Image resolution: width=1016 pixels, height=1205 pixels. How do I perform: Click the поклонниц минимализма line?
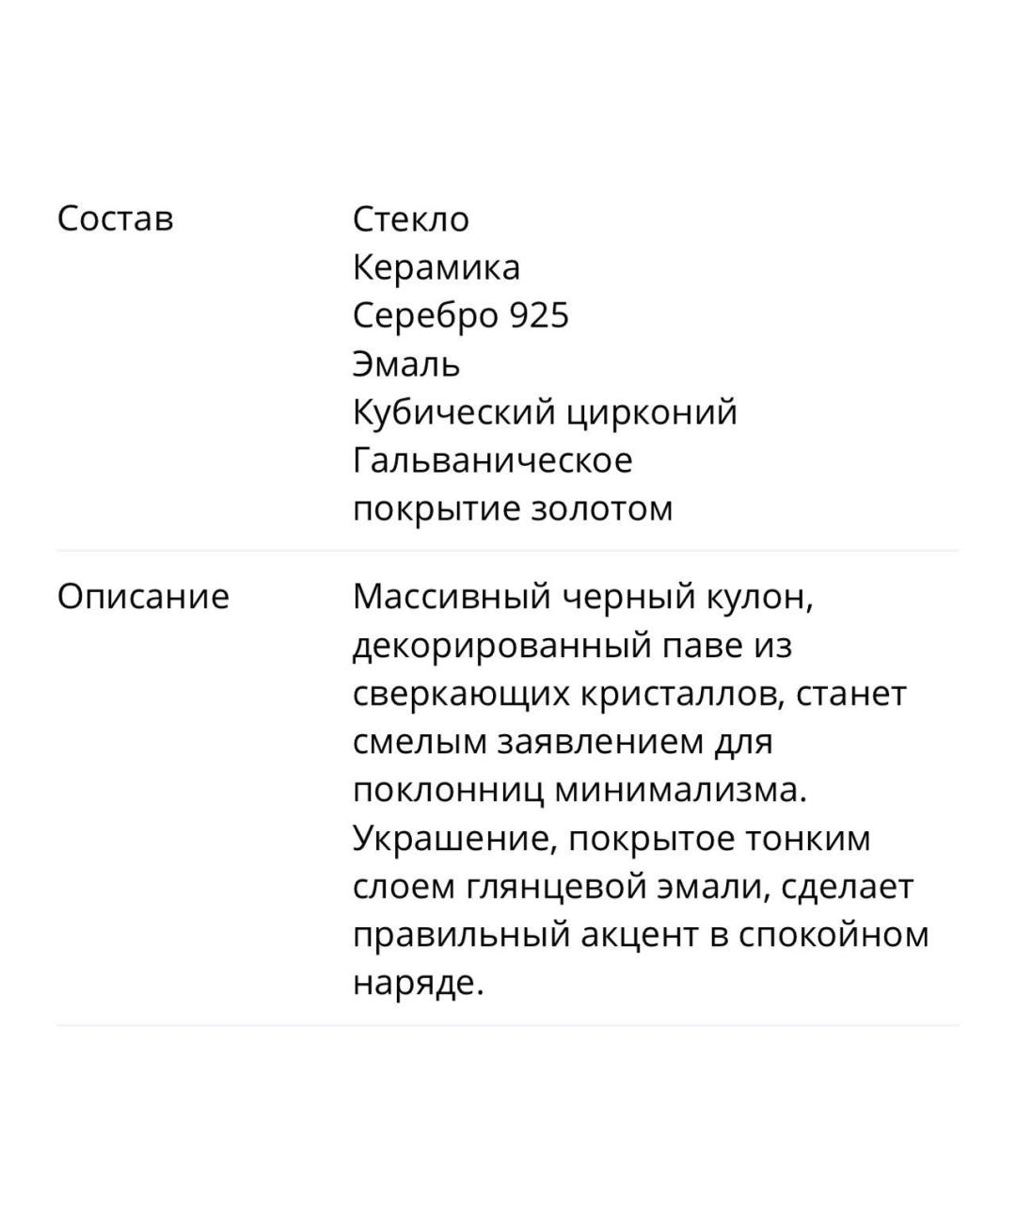(580, 790)
